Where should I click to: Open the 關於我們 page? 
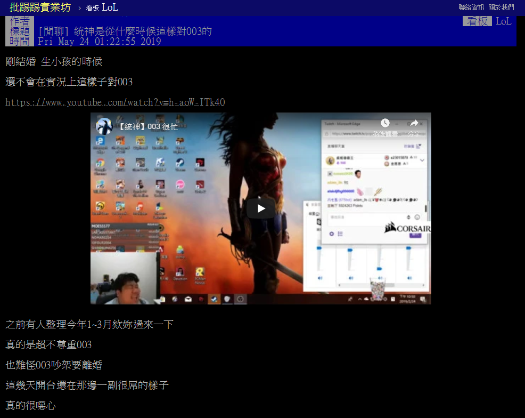[x=501, y=7]
